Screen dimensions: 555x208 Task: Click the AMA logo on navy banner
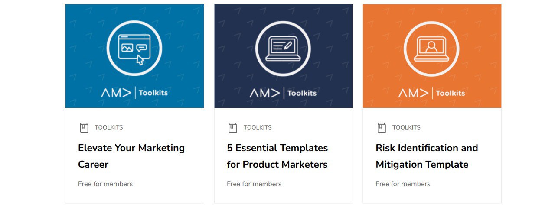pyautogui.click(x=265, y=93)
